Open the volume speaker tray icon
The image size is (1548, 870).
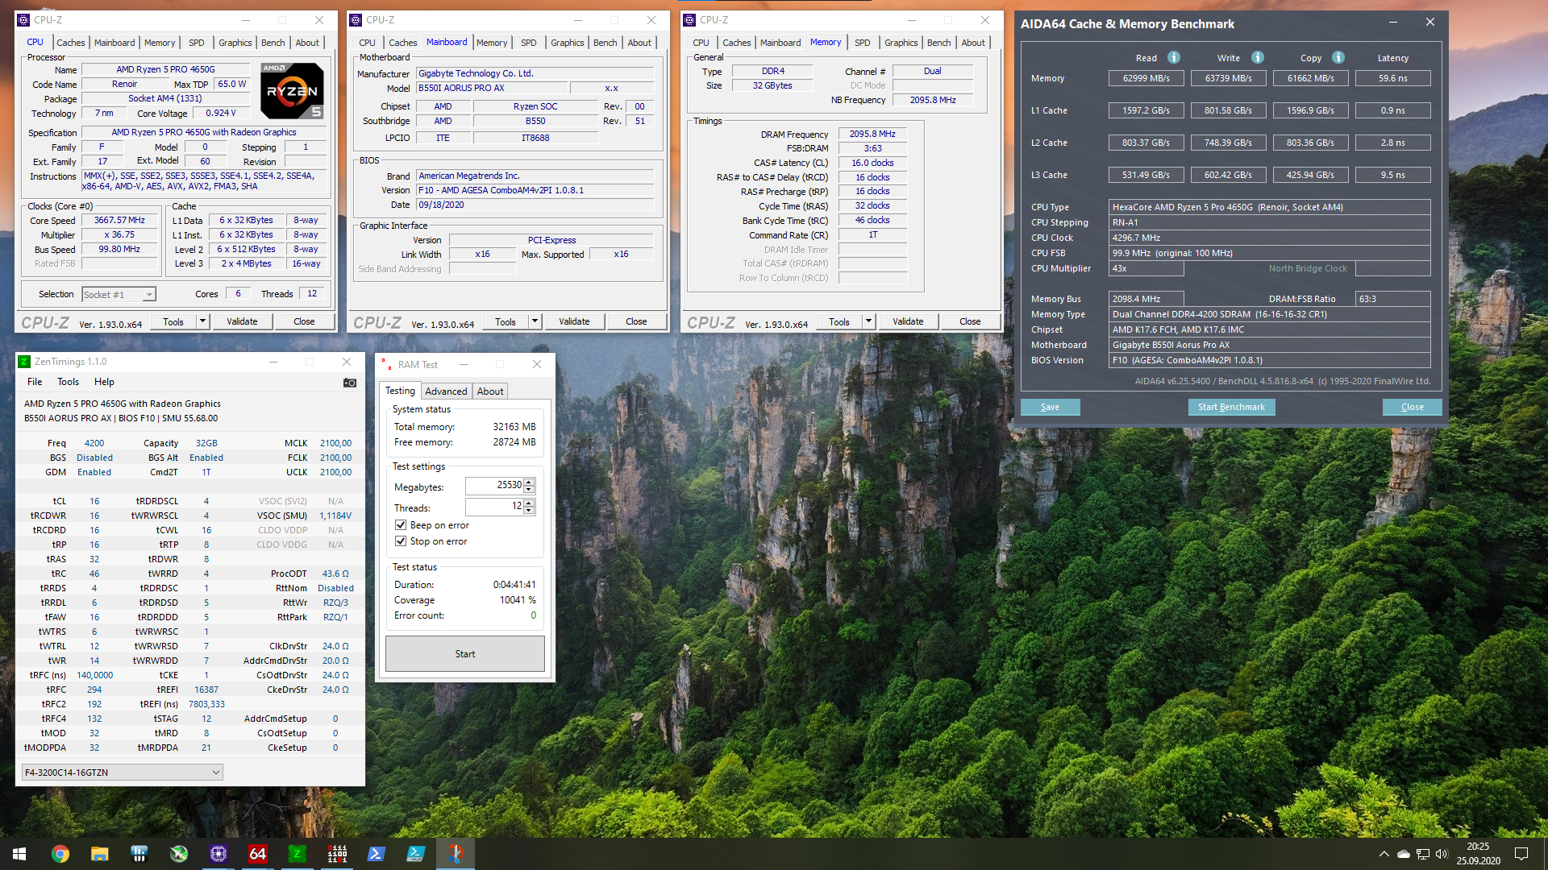pyautogui.click(x=1442, y=854)
